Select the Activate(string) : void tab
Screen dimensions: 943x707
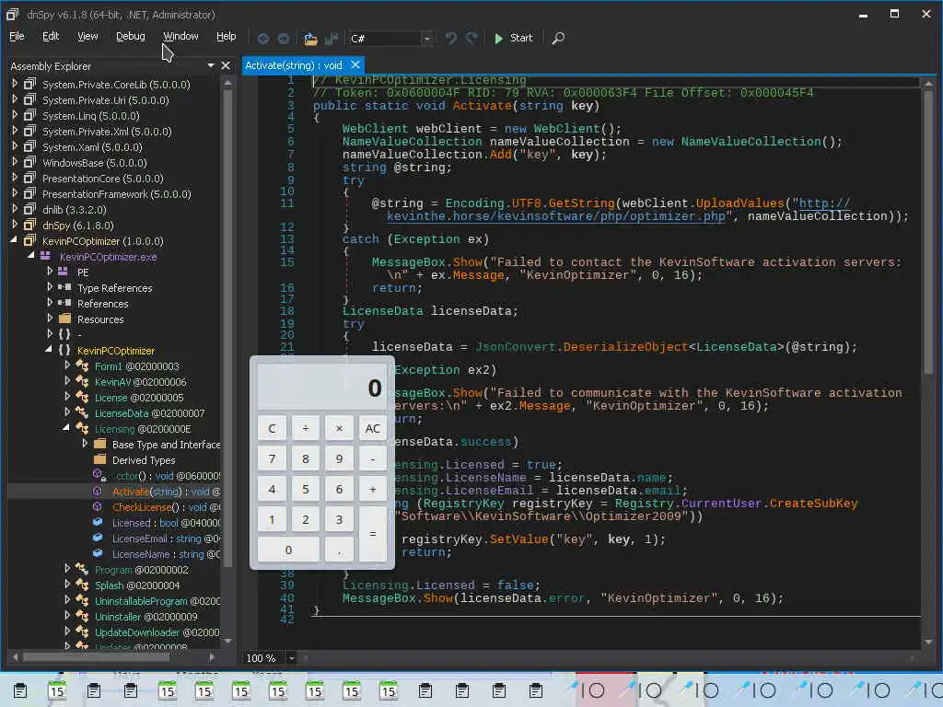pyautogui.click(x=294, y=65)
